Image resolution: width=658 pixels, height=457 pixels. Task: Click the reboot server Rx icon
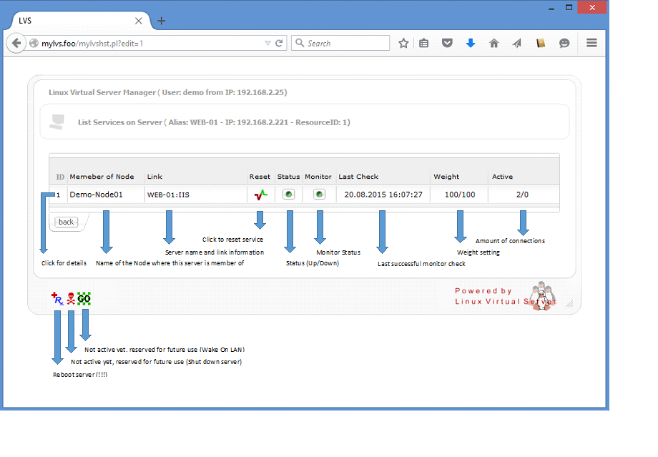tap(57, 298)
